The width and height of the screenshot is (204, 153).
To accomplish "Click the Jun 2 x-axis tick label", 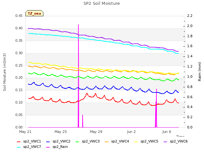I will point(131,132).
